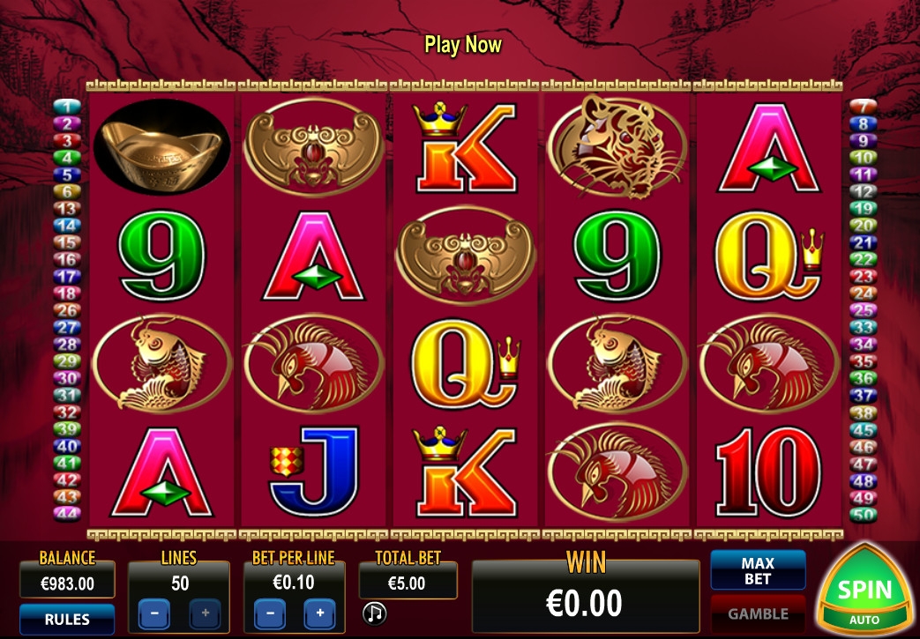
Task: Increase lines with the plus button
Action: [205, 613]
